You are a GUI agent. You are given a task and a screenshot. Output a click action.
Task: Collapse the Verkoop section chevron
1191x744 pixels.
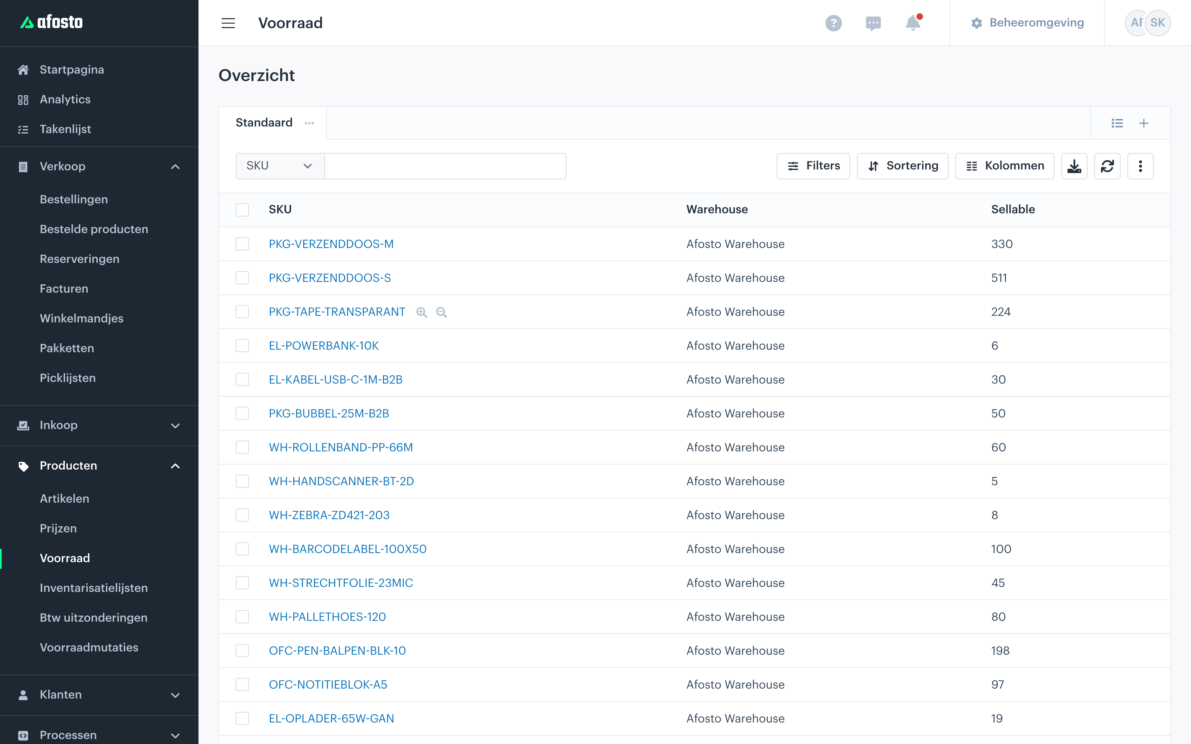[x=175, y=167]
